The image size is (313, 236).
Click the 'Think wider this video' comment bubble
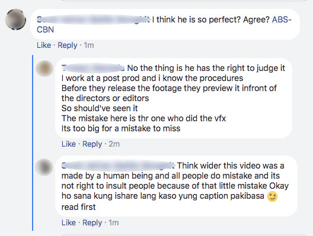pyautogui.click(x=176, y=186)
